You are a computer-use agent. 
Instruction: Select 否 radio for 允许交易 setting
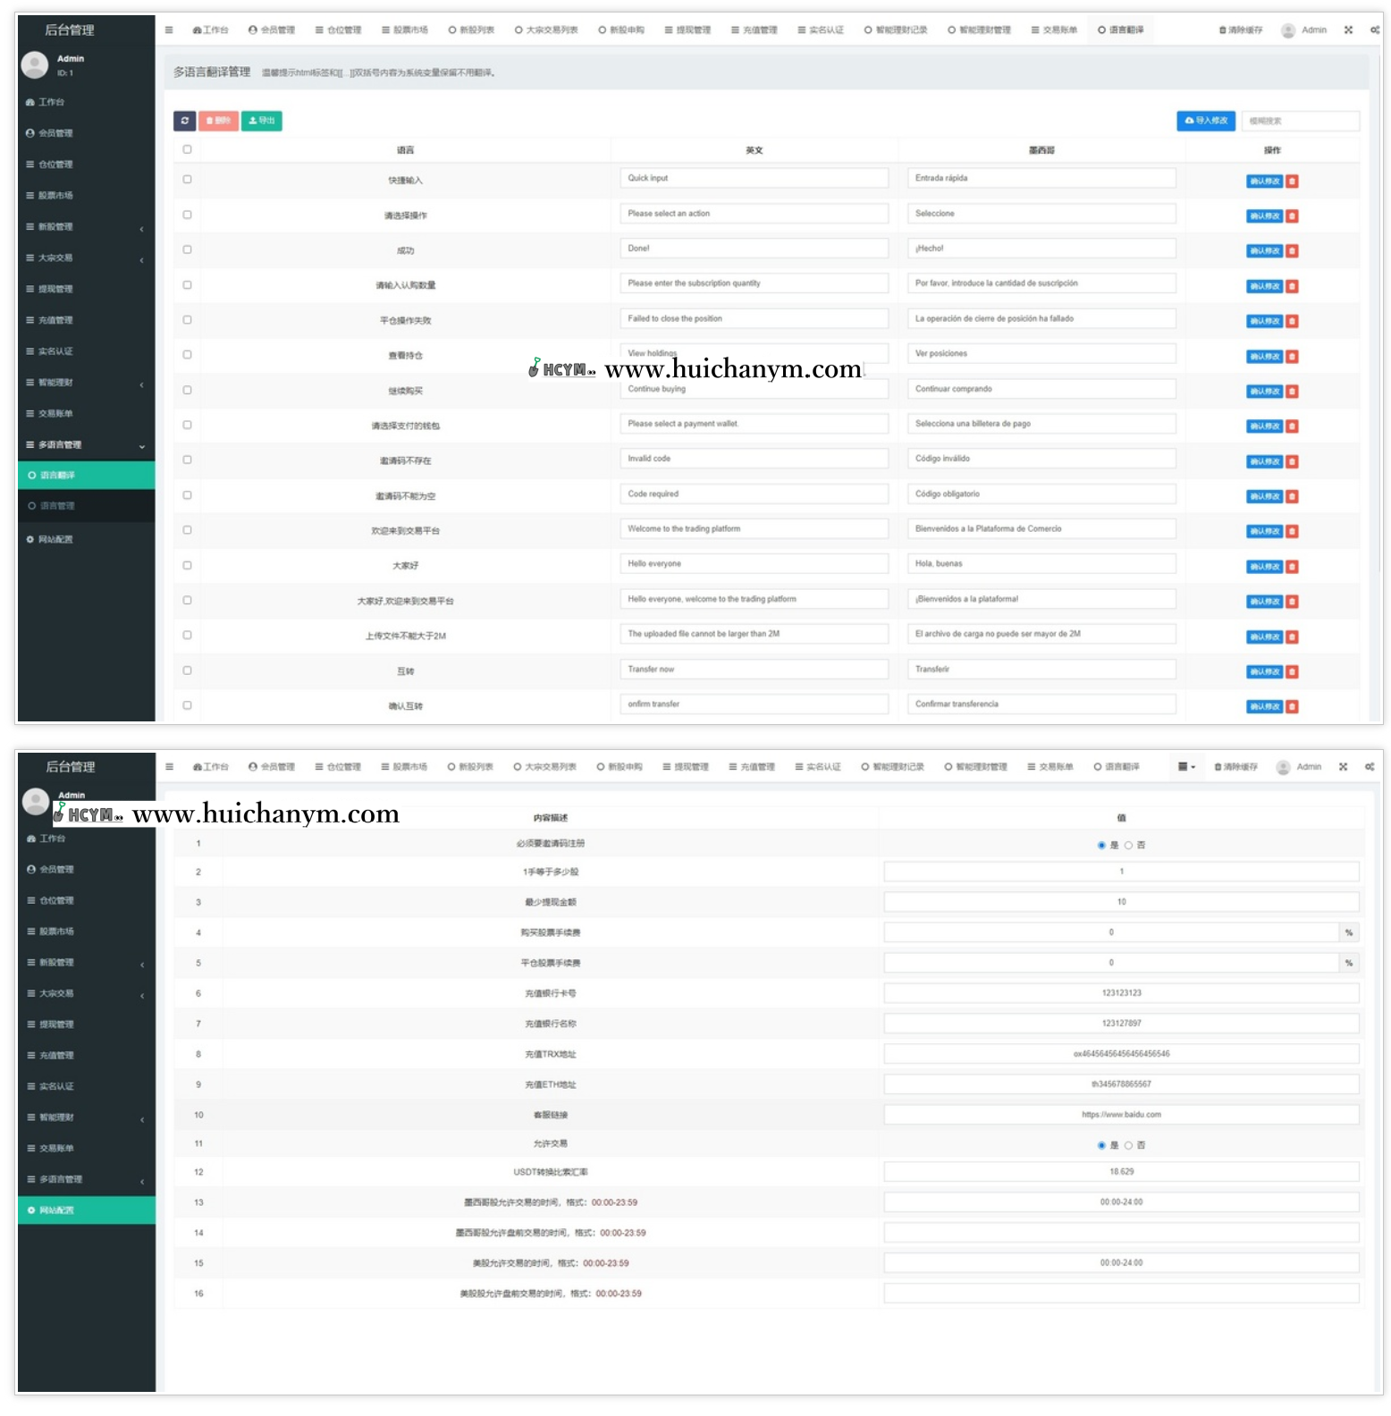pos(1128,1145)
